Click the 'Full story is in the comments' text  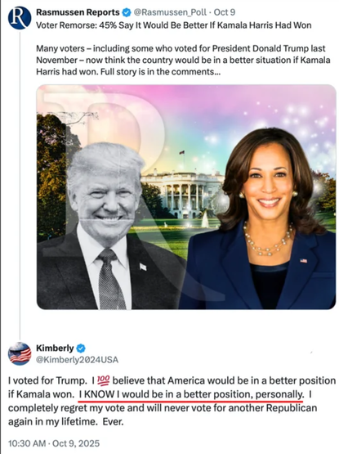click(x=160, y=72)
